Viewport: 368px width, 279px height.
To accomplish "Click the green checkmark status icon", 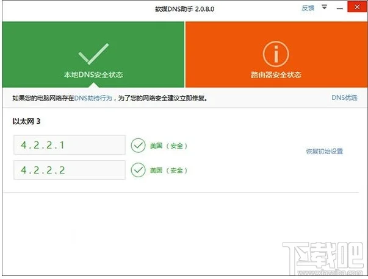I will (x=93, y=54).
